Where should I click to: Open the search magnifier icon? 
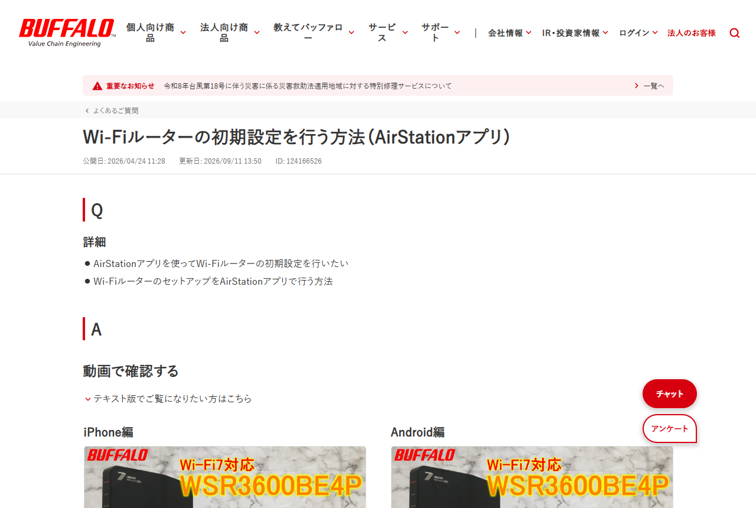[x=735, y=33]
